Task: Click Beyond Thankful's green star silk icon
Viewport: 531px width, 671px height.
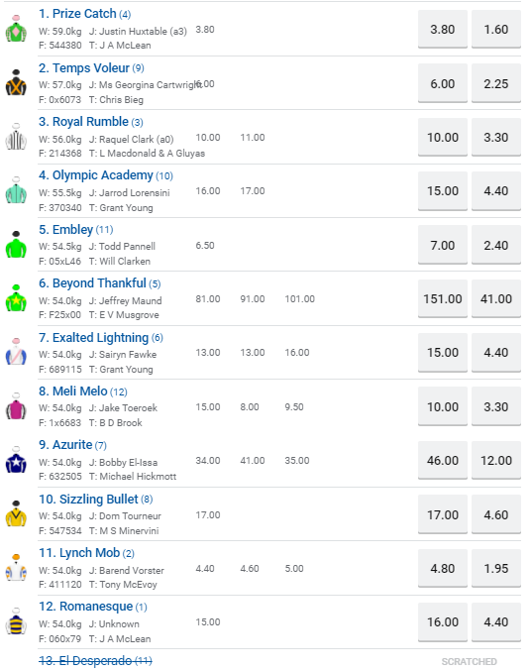Action: [16, 298]
